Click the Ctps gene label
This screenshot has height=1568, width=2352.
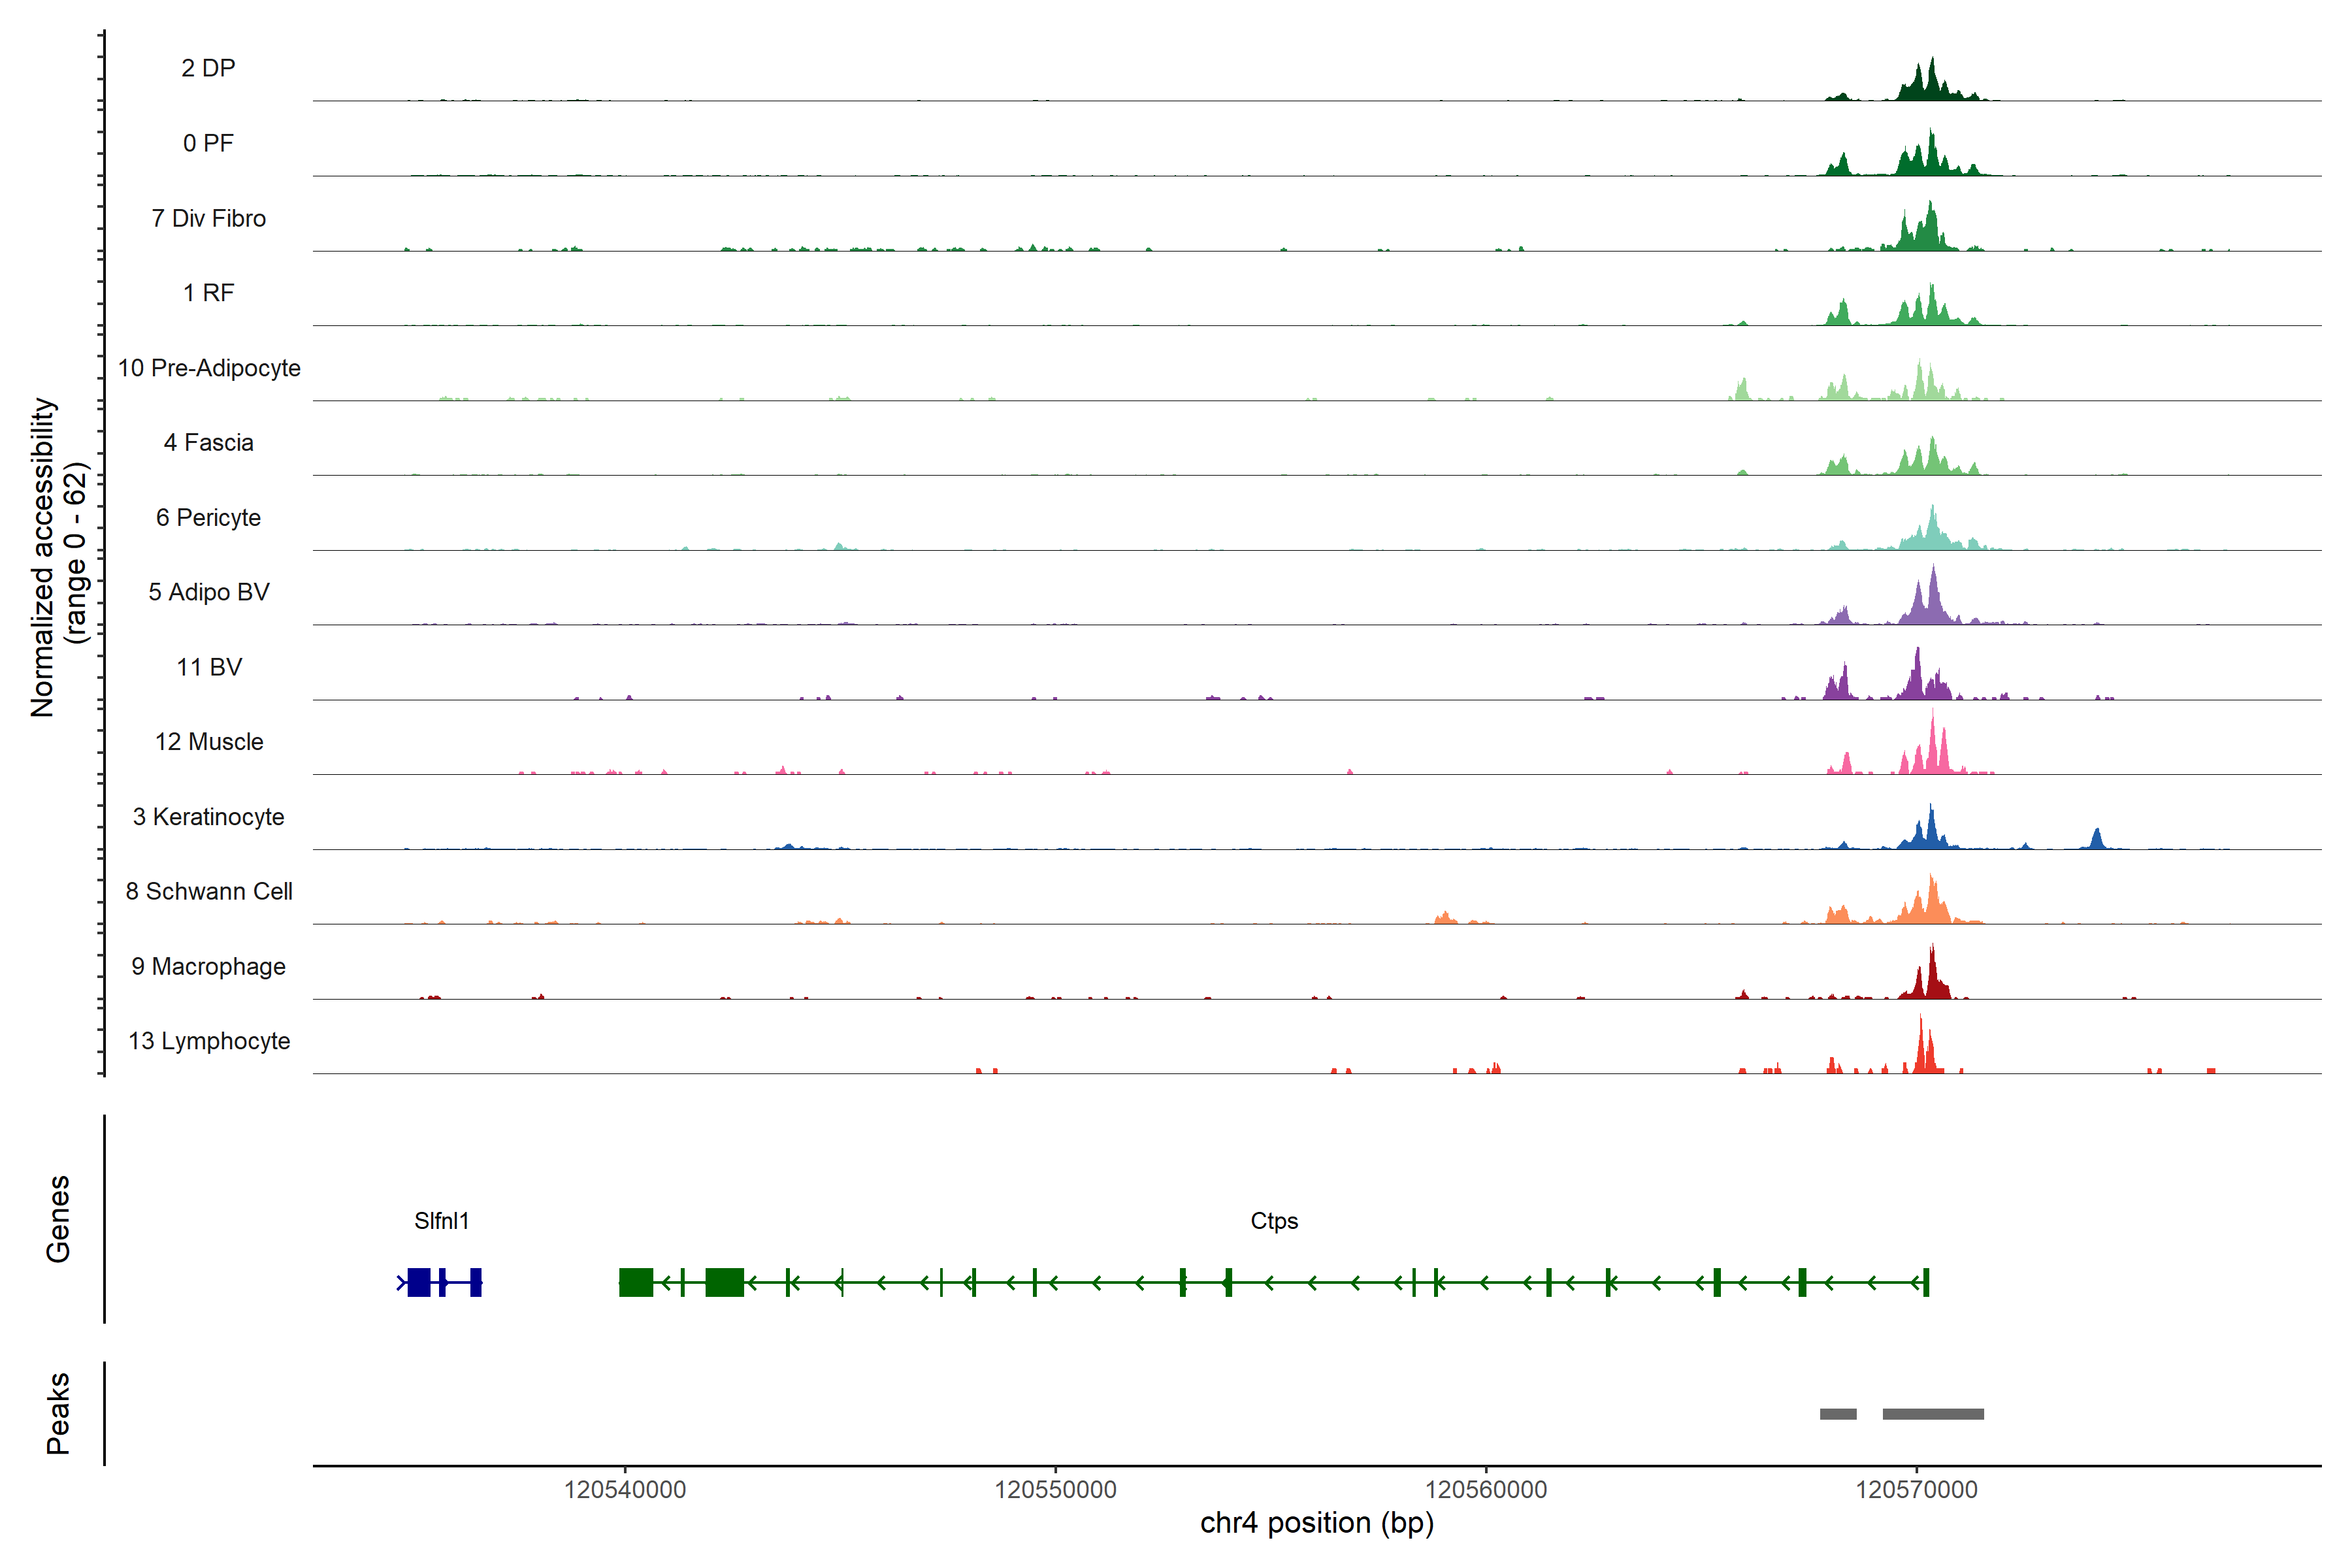(x=1274, y=1221)
